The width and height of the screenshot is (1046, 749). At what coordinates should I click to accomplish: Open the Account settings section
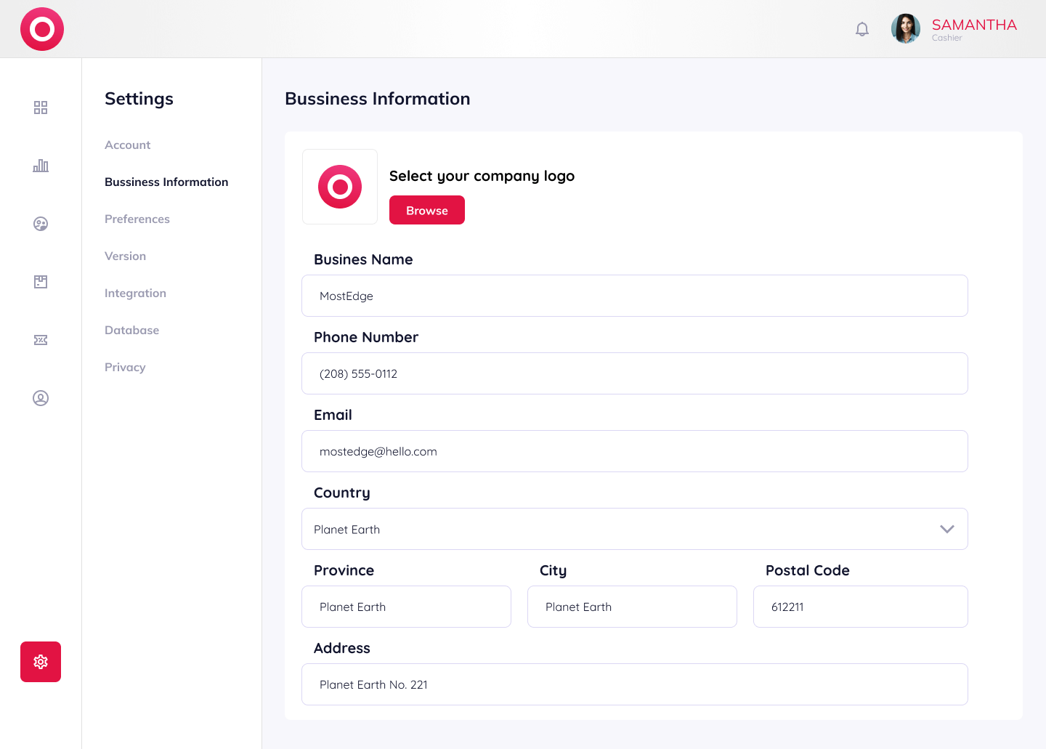(x=128, y=145)
